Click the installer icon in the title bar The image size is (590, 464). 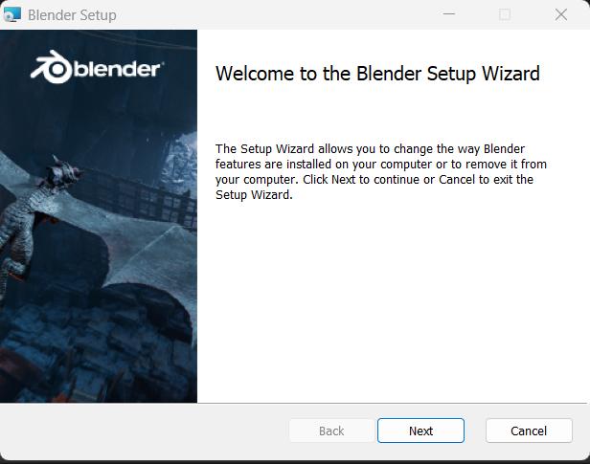click(12, 14)
